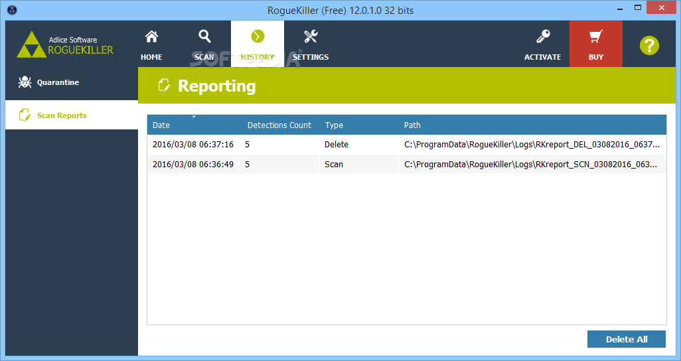Open help question mark icon
The height and width of the screenshot is (361, 681).
[x=649, y=45]
